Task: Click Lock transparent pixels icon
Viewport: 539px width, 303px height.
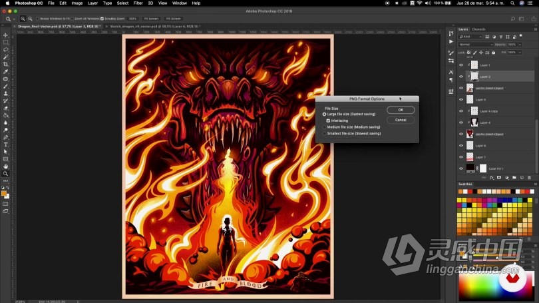Action: pos(469,53)
